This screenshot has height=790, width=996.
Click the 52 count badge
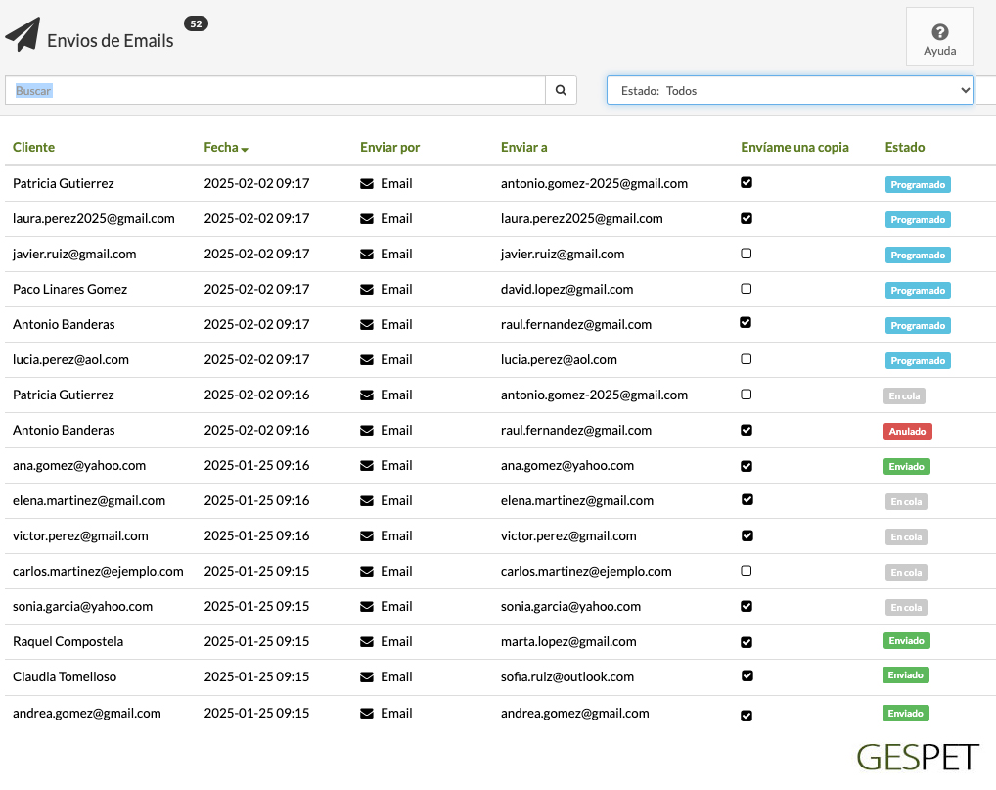tap(196, 24)
